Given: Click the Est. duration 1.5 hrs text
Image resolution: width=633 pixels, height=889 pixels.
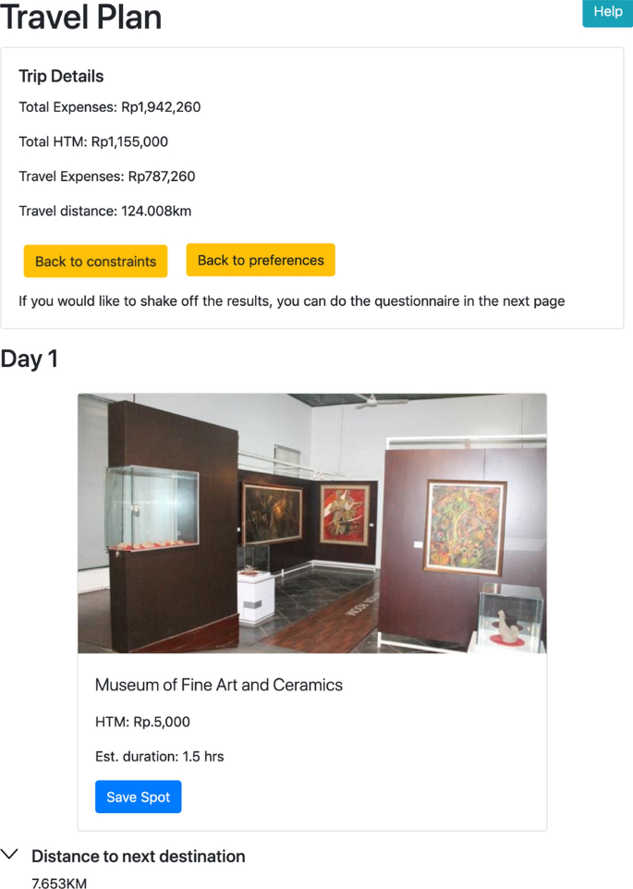Looking at the screenshot, I should click(x=159, y=756).
